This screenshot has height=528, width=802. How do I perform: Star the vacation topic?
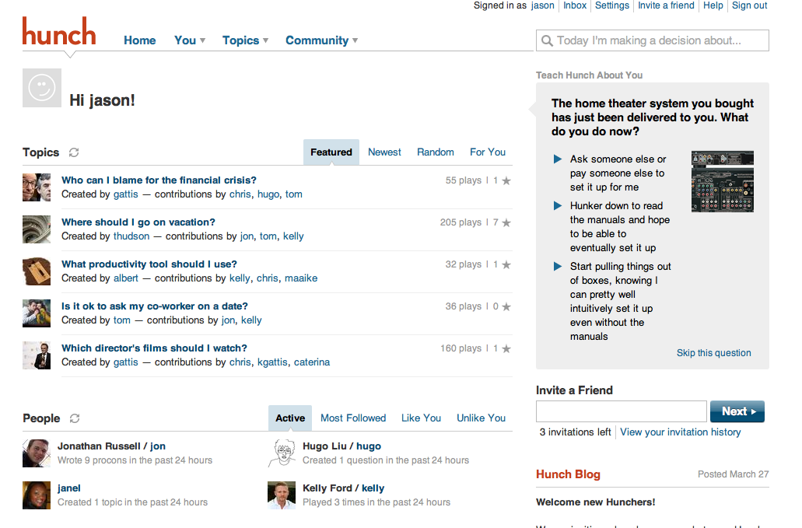(506, 222)
